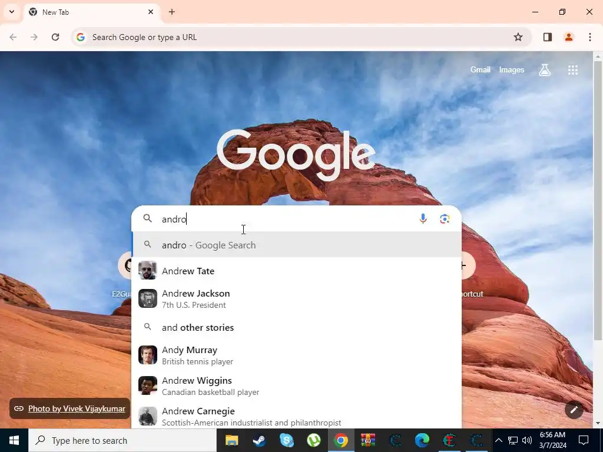Open Microsoft Edge from the taskbar
Image resolution: width=603 pixels, height=452 pixels.
422,440
